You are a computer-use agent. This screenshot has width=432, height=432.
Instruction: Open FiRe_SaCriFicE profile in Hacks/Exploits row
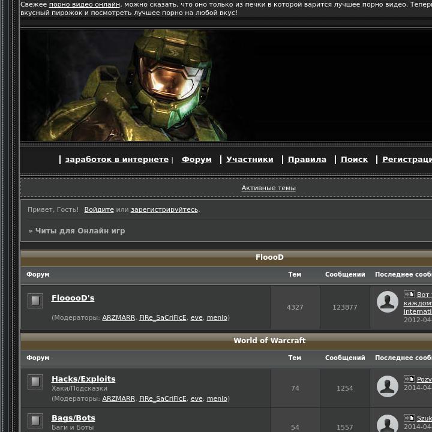[163, 398]
